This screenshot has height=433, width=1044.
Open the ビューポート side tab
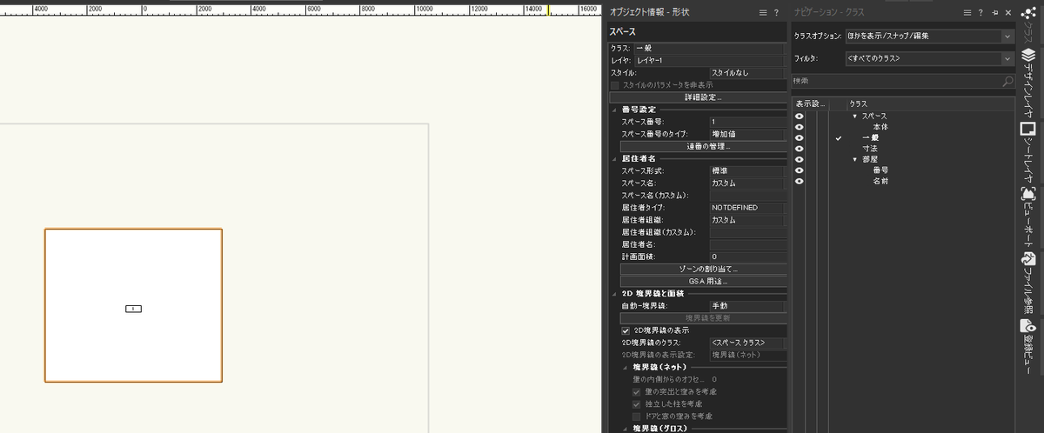[x=1027, y=216]
